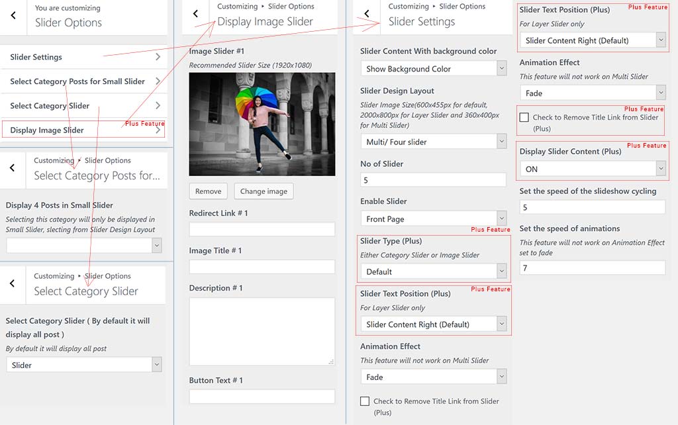Click the Remove button under slider image

pos(208,191)
